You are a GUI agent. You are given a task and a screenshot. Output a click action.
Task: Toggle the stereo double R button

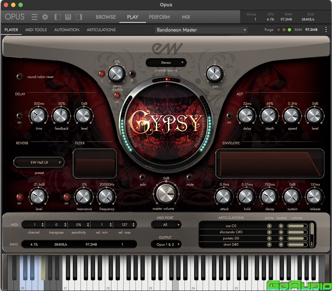[132, 74]
